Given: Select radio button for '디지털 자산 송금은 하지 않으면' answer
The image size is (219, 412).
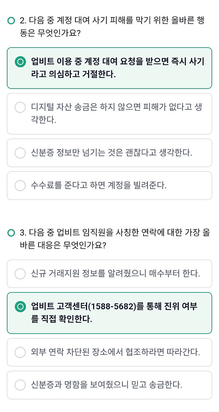Looking at the screenshot, I should pyautogui.click(x=20, y=107).
